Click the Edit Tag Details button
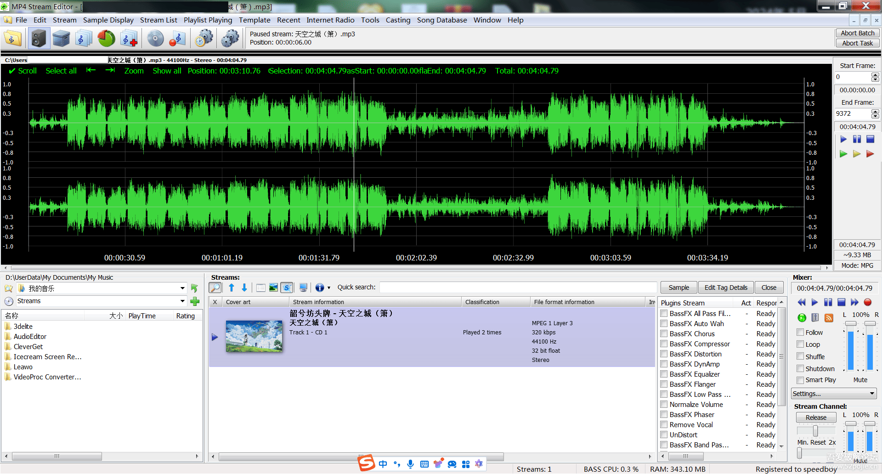882x474 pixels. click(726, 288)
